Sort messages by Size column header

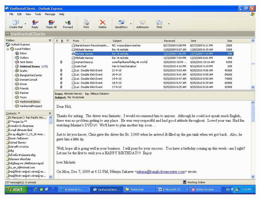pos(227,41)
